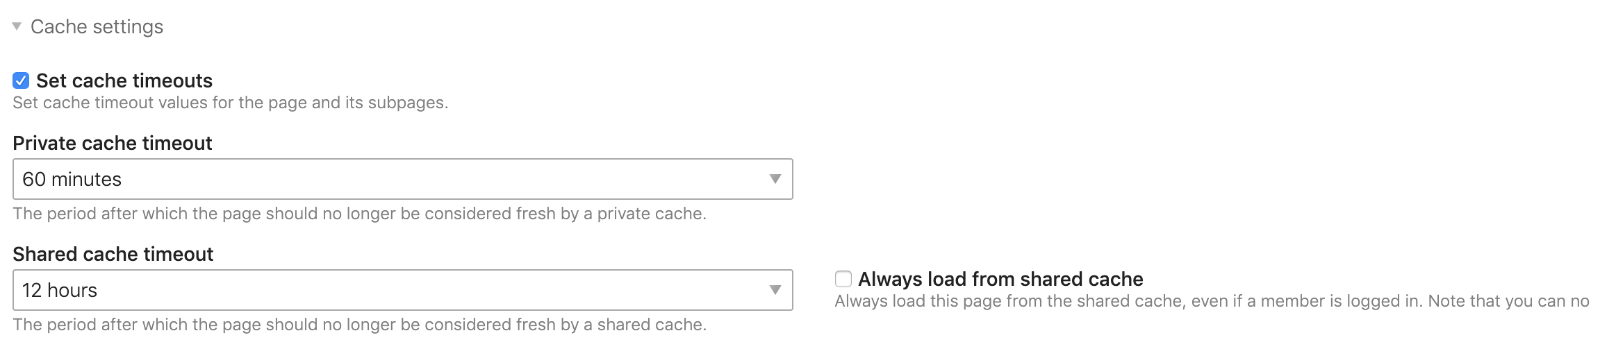Collapse the Cache settings section triangle
The height and width of the screenshot is (358, 1616).
17,26
